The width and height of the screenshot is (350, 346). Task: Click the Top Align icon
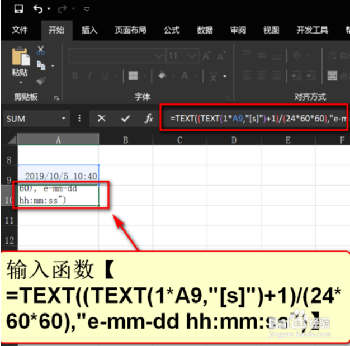pos(247,53)
